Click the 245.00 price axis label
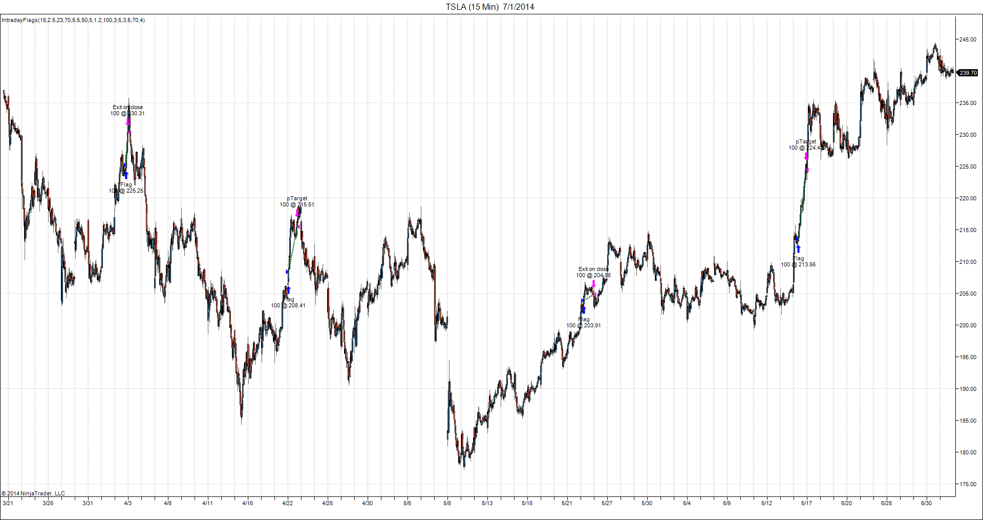Screen dimensions: 983x520 coord(968,39)
